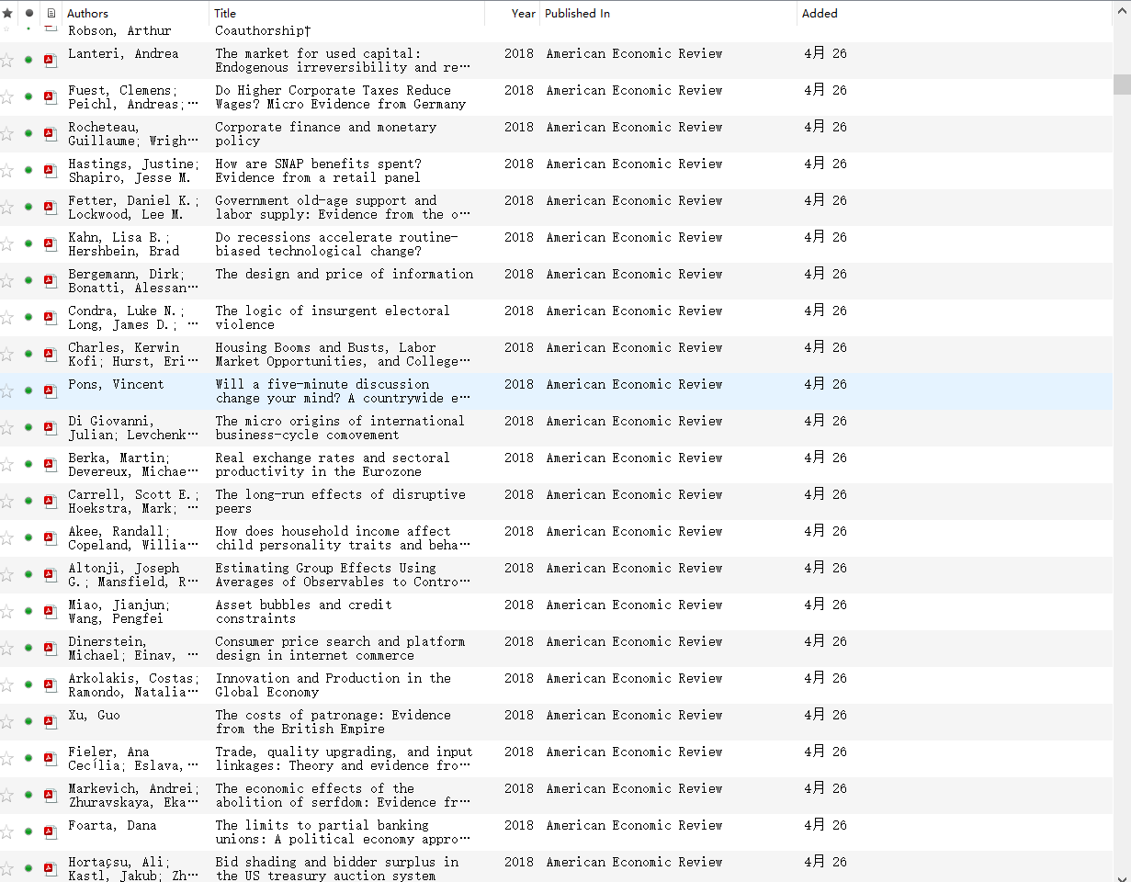This screenshot has width=1131, height=882.
Task: Toggle read status dot for Kahn, Lisa B. paper
Action: pos(28,243)
